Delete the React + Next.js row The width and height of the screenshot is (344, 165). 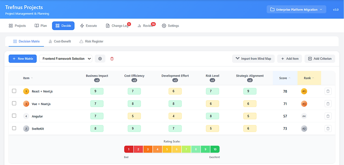(328, 91)
